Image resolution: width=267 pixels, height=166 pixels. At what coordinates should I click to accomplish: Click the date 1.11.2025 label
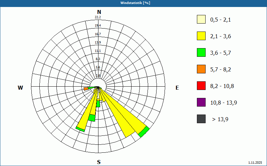255,162
